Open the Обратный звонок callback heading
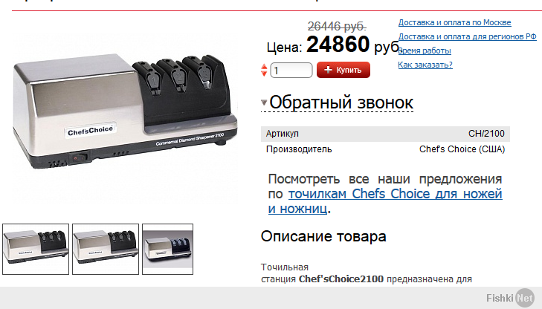Screen dimensions: 542x309 tap(341, 103)
